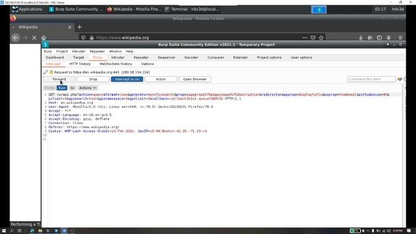Open the WebSockets history sub-tab
416x234 pixels.
click(x=116, y=64)
